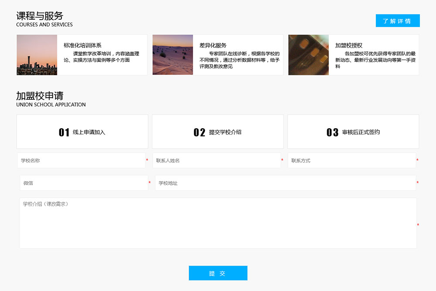Open the city skyline sunset thumbnail
The image size is (436, 291).
[37, 55]
